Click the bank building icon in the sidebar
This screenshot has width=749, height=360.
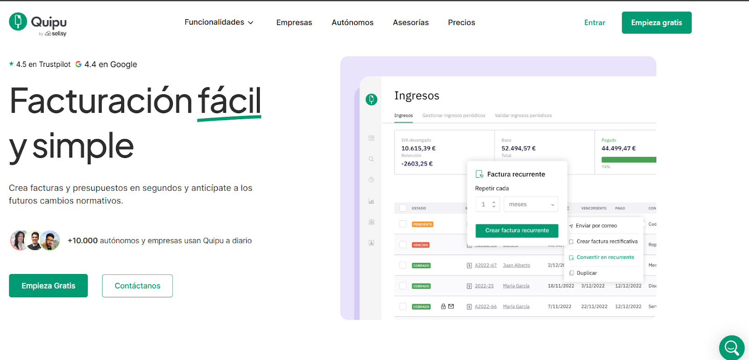371,222
